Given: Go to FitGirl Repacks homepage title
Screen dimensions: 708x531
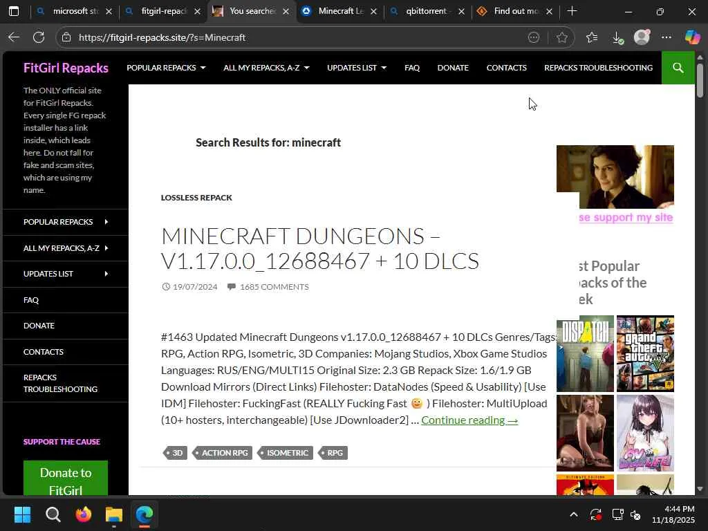Looking at the screenshot, I should (66, 68).
